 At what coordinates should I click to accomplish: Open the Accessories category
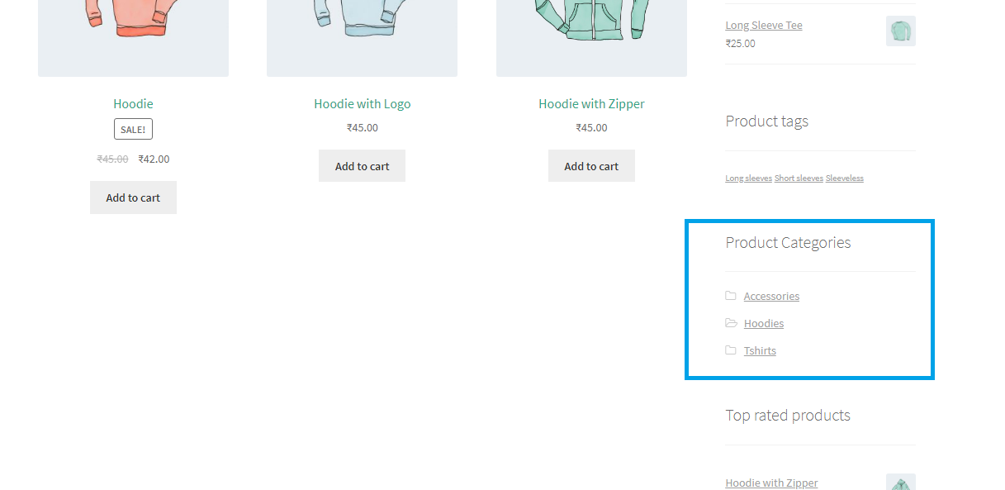(x=771, y=296)
